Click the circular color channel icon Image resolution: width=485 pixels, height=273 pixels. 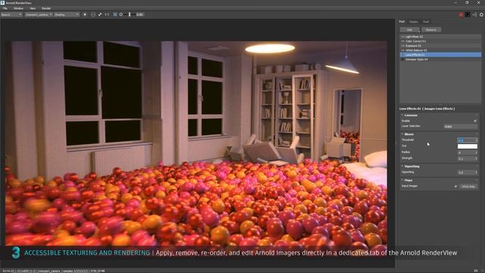[85, 14]
